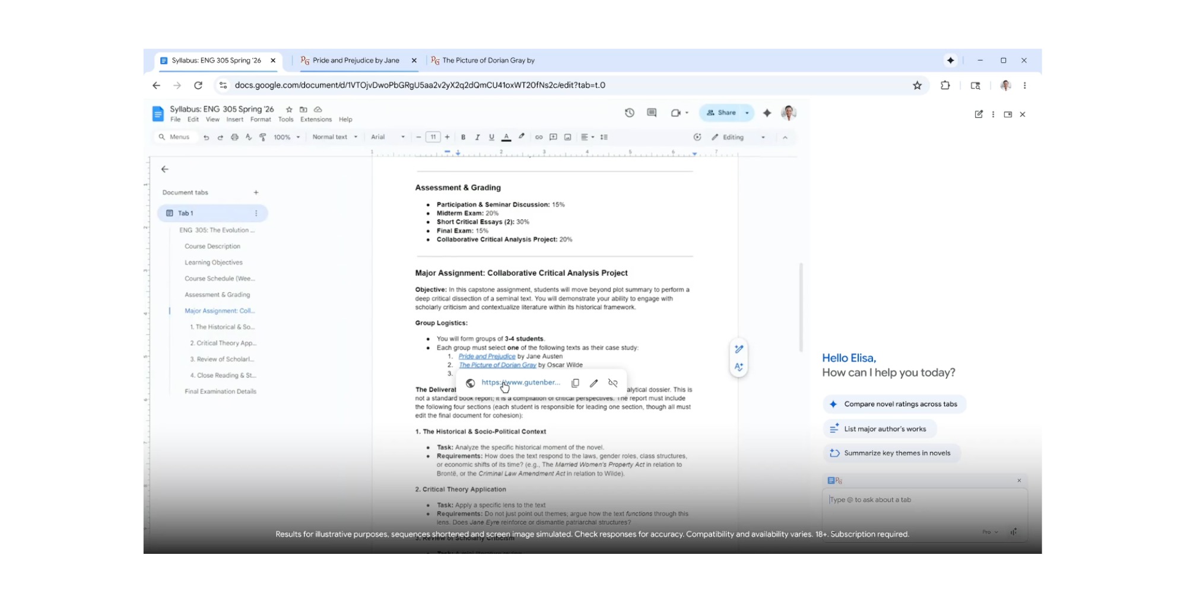Undo the last action
Viewport: 1187px width, 593px height.
coord(206,137)
